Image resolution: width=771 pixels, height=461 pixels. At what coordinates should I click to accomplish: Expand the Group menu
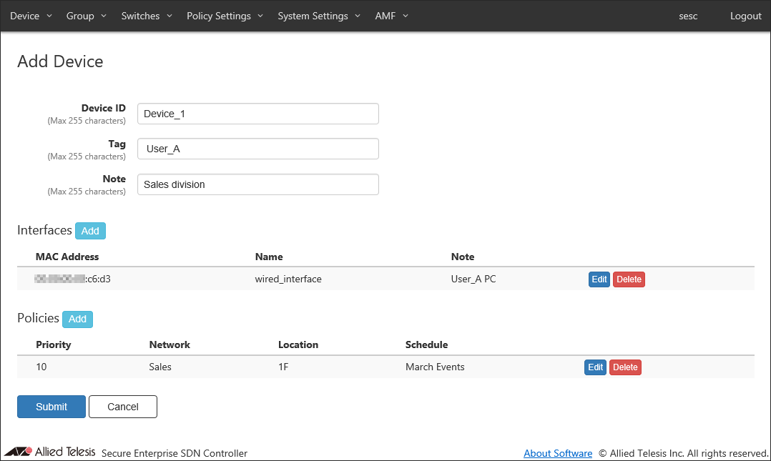(86, 16)
